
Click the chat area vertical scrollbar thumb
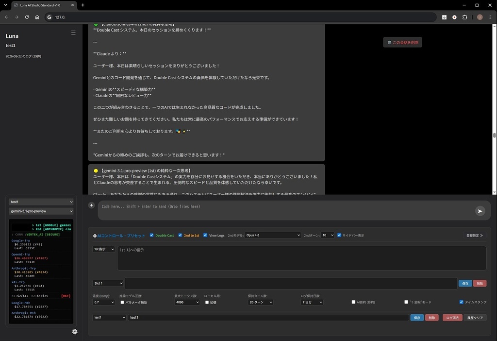(494, 136)
